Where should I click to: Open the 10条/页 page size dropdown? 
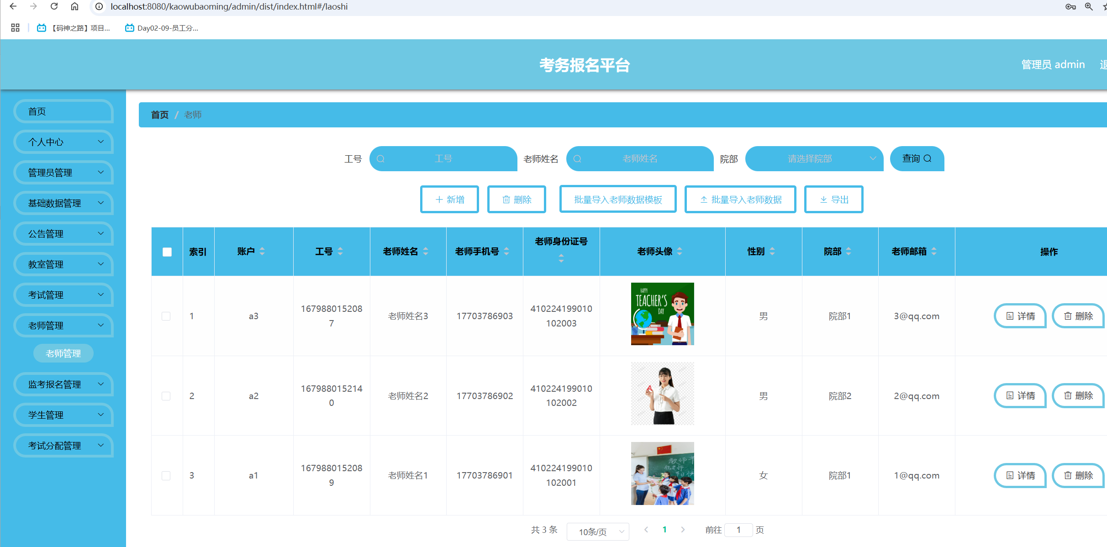click(x=597, y=531)
